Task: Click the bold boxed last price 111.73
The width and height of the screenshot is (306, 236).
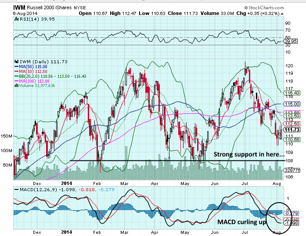Action: (292, 130)
